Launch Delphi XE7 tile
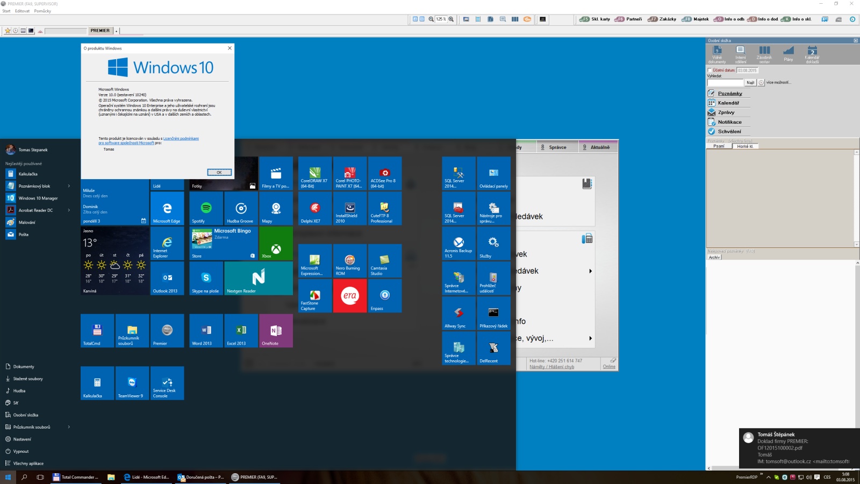Viewport: 860px width, 484px height. click(x=315, y=208)
